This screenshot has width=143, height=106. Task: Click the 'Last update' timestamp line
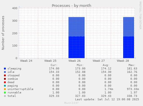(107, 99)
